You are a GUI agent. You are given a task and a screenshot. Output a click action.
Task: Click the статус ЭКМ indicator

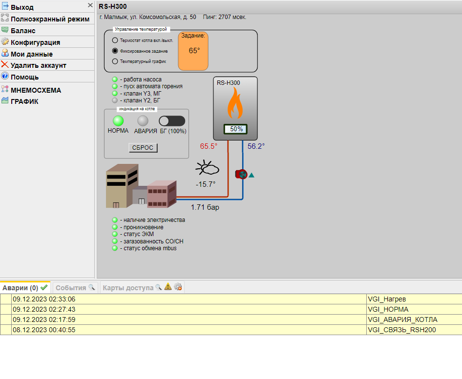pos(115,234)
